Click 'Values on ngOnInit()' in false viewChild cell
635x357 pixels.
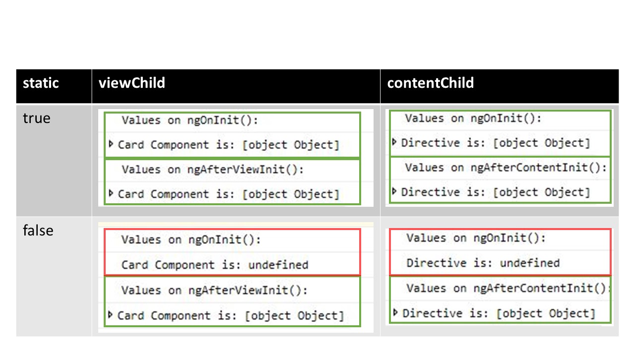click(x=191, y=240)
